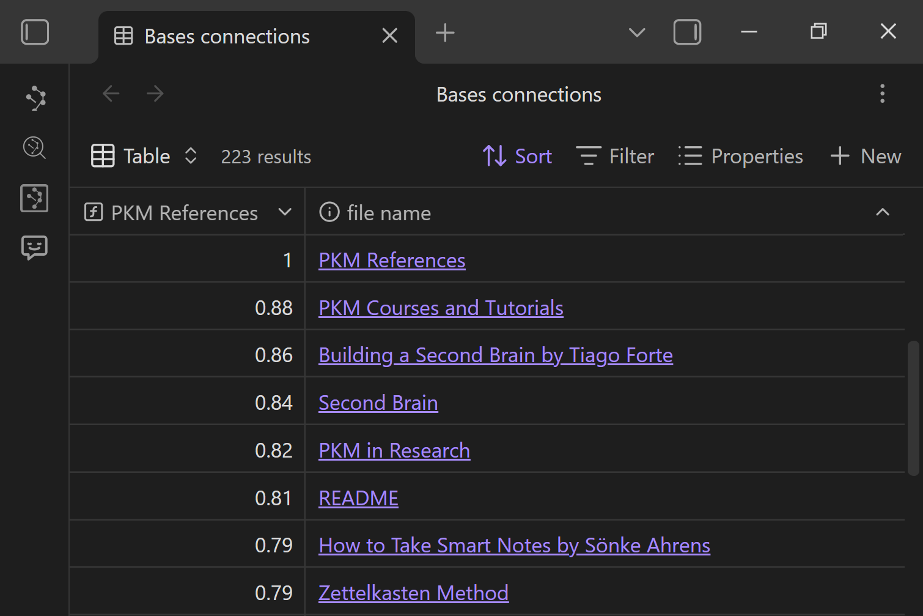
Task: Open the three-dot more options menu
Action: click(882, 94)
